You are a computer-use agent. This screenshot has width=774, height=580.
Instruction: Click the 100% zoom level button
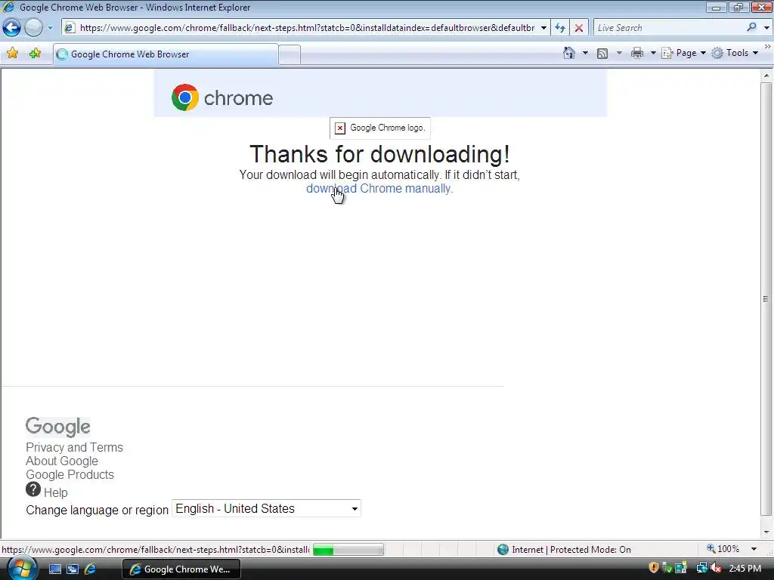tap(723, 549)
